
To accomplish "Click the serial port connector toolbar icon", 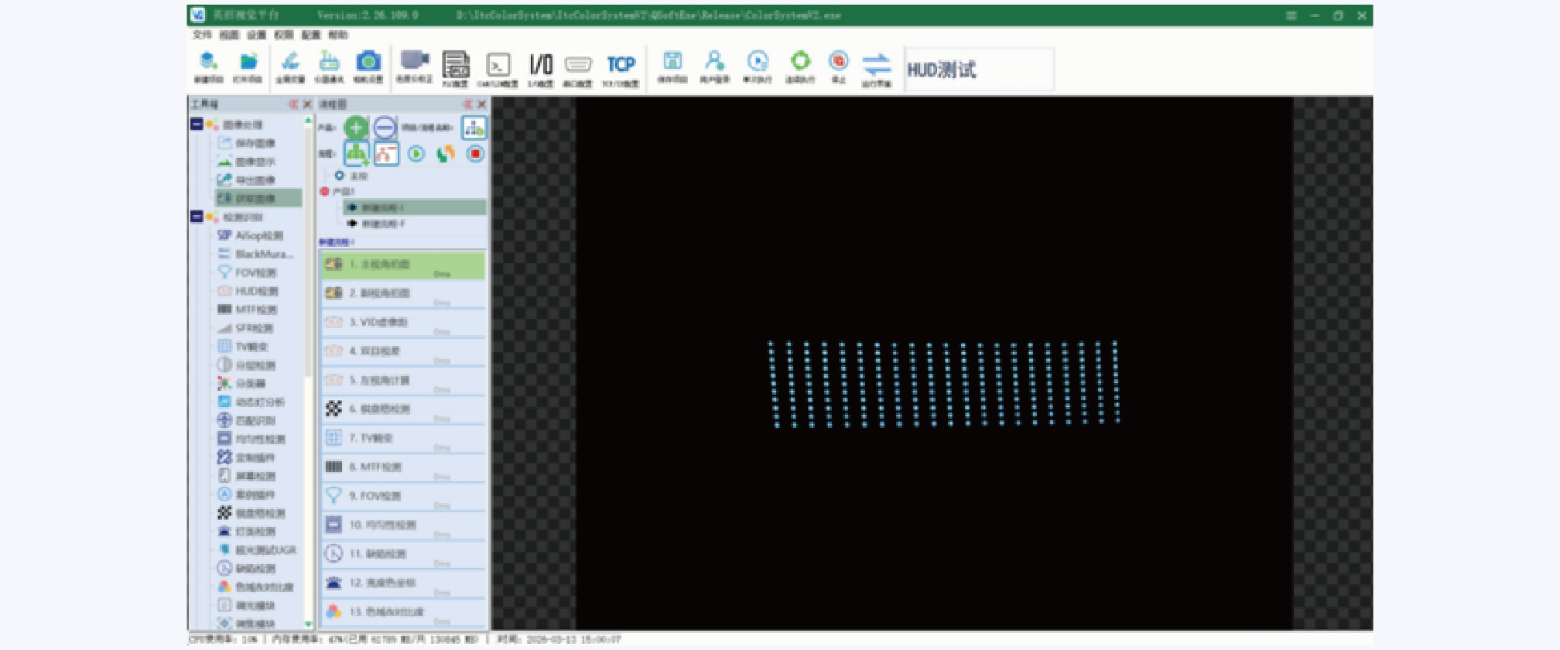I will 578,65.
